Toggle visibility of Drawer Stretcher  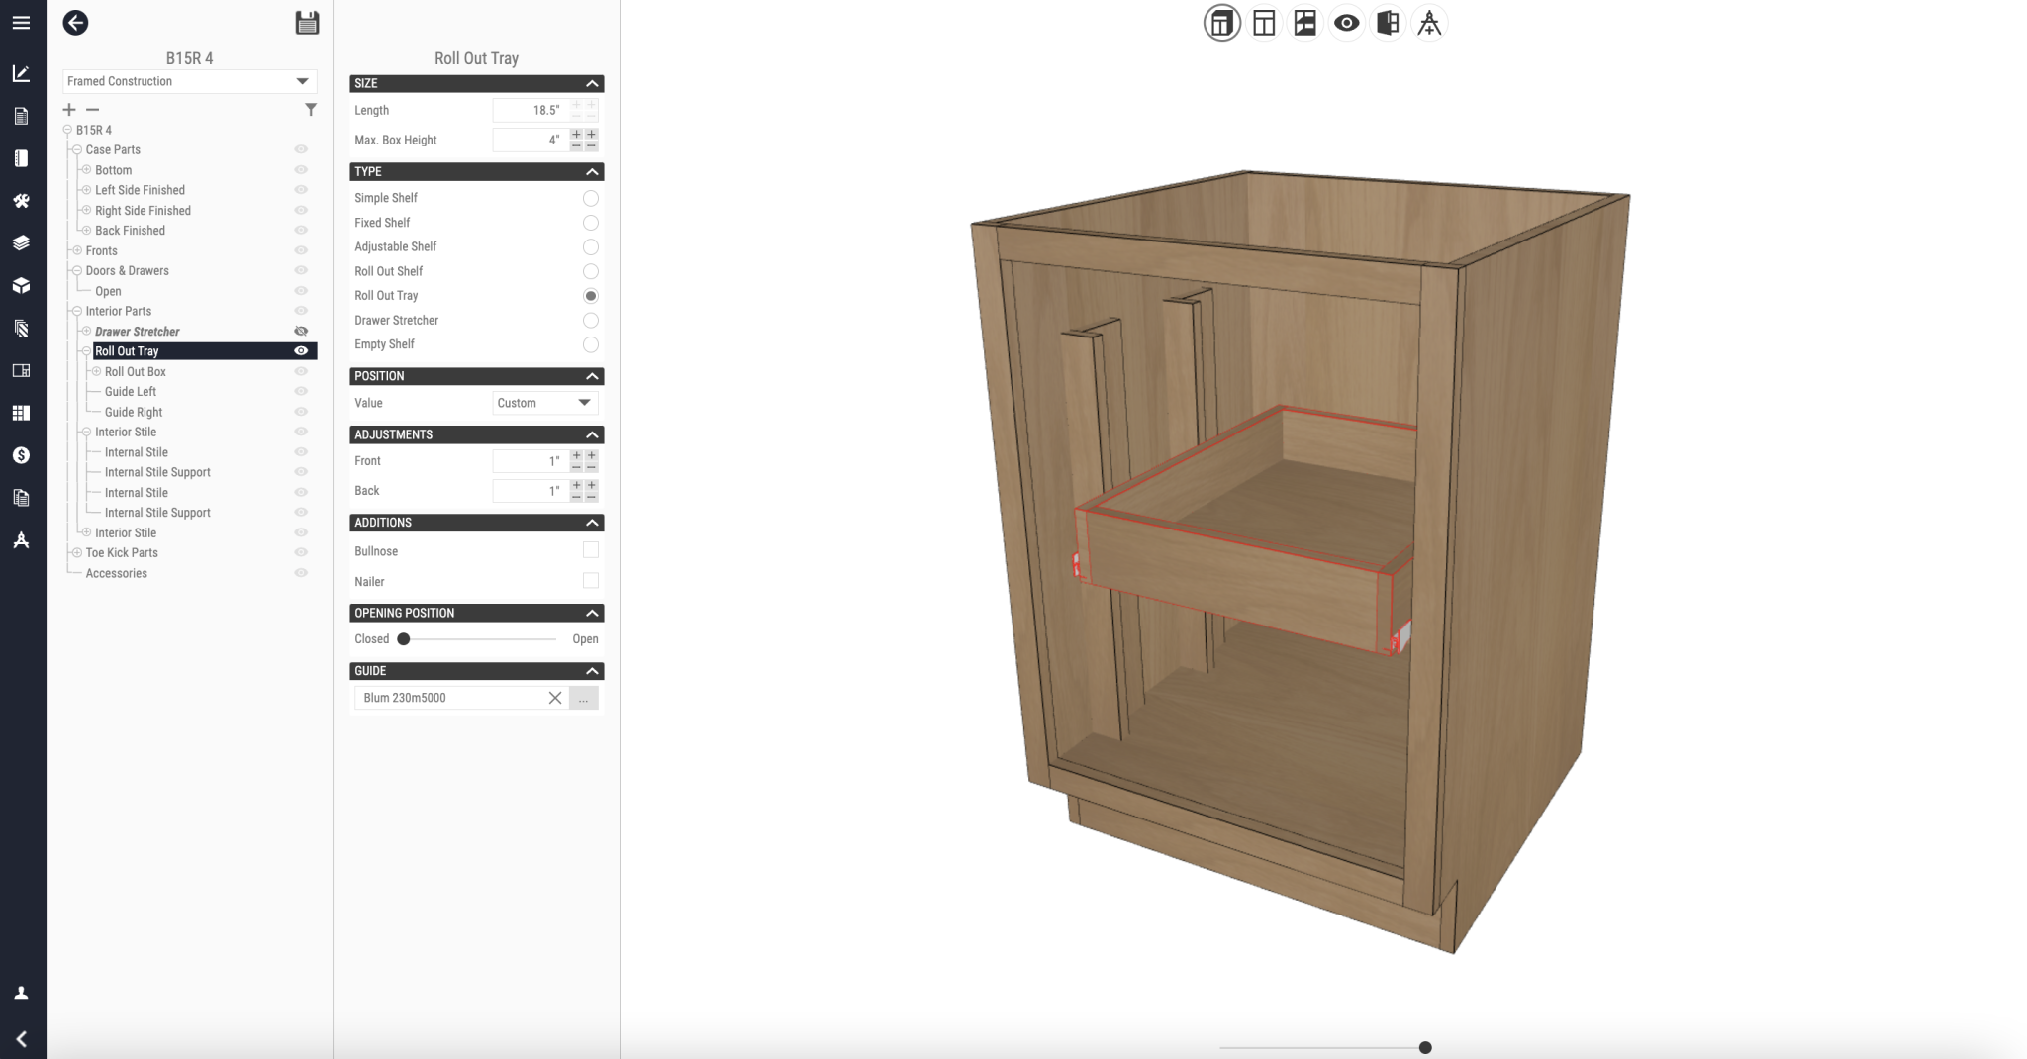pos(301,332)
